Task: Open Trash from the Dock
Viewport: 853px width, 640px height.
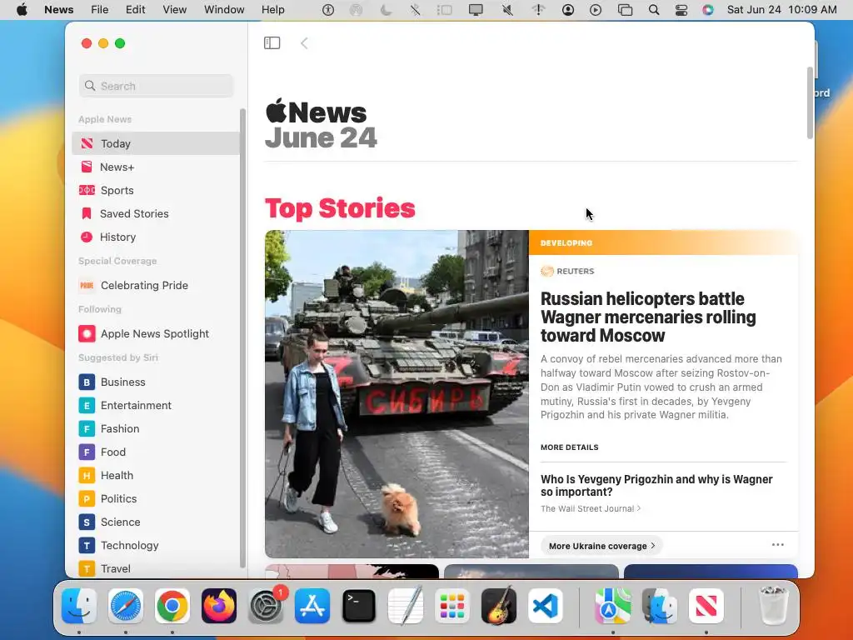Action: click(x=773, y=606)
